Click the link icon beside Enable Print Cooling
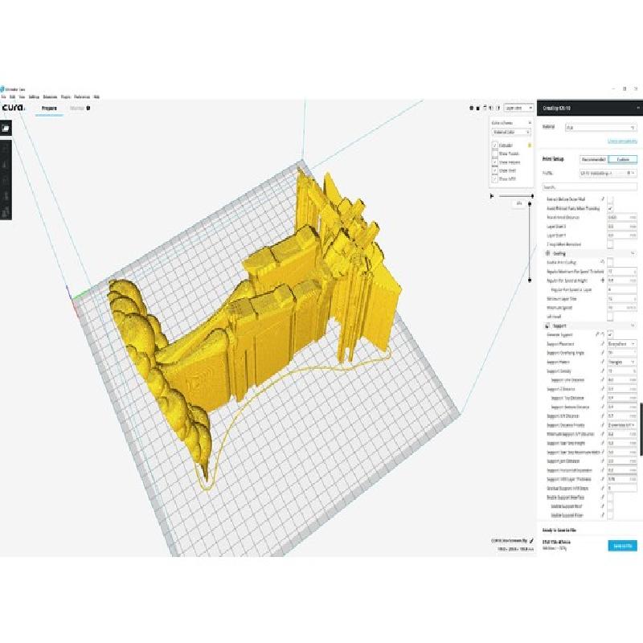 [603, 262]
